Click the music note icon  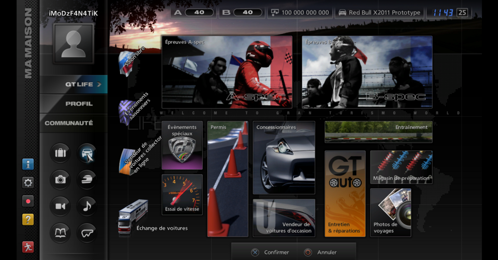pos(87,206)
